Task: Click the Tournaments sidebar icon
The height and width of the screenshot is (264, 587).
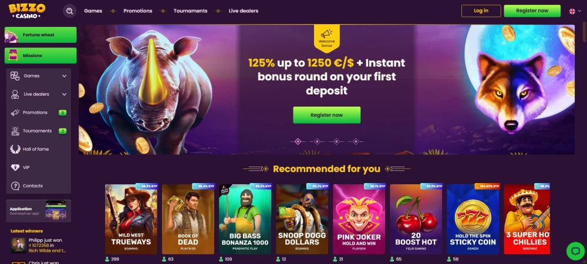Action: coord(15,131)
